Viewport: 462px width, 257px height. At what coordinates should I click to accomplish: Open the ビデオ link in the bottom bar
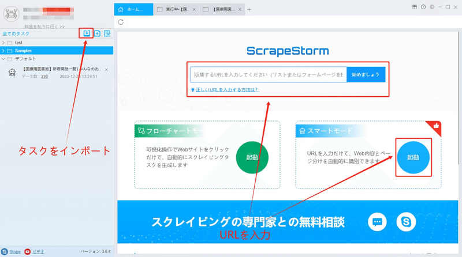coord(38,252)
